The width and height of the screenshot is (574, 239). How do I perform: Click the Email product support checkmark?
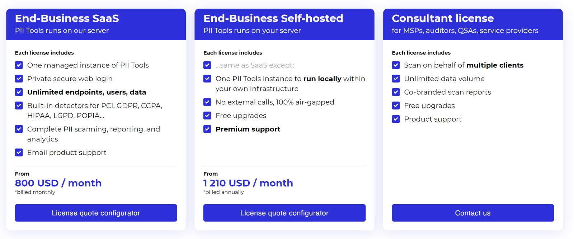[19, 153]
